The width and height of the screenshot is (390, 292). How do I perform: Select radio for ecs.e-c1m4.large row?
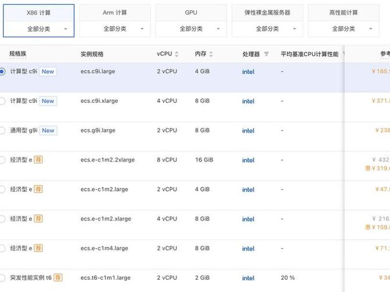point(2,248)
